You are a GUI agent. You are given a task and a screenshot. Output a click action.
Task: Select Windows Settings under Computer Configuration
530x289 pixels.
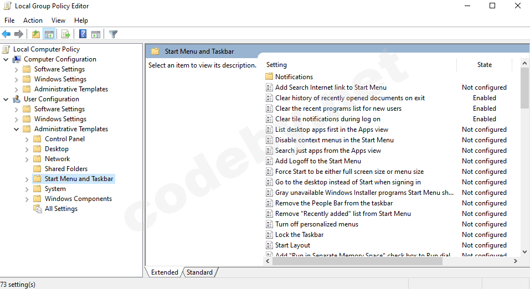coord(60,79)
